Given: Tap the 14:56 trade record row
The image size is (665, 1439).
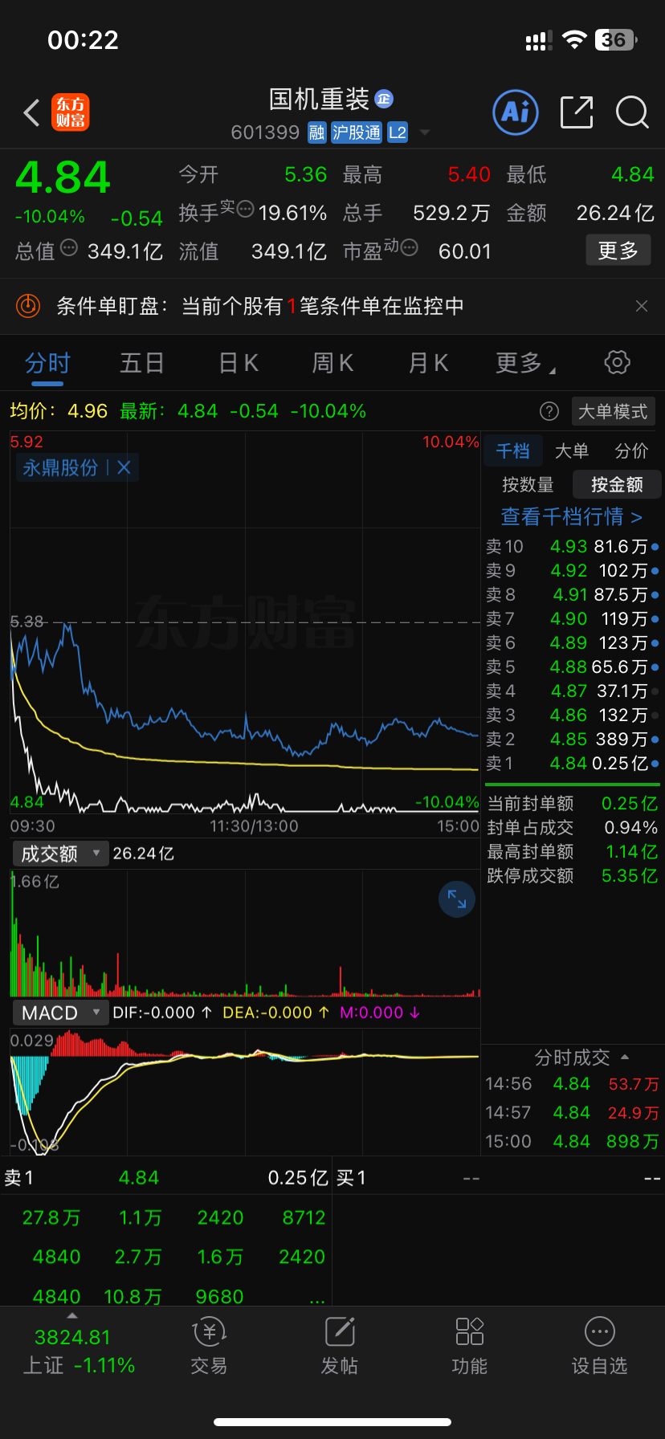Looking at the screenshot, I should pos(572,1084).
